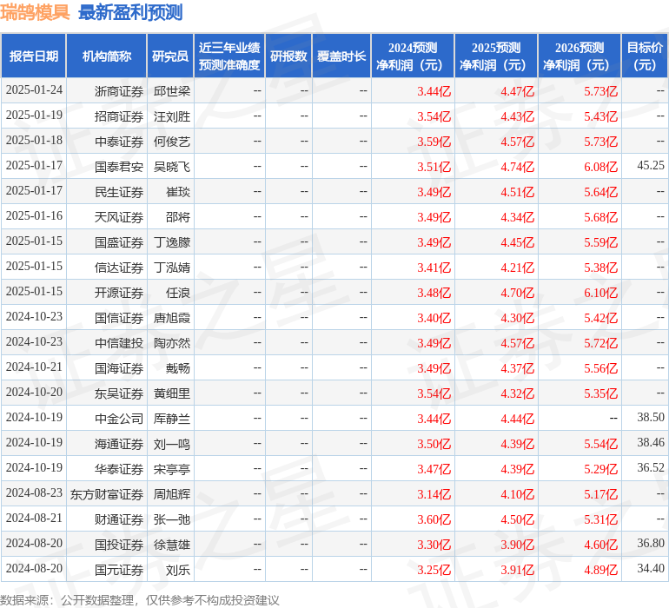Viewport: 669px width, 608px height.
Task: Select the 东方财富证券 institution cell
Action: 107,494
